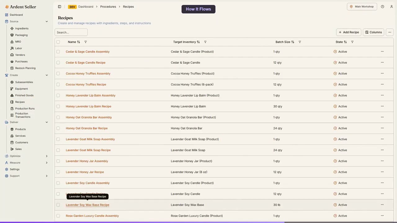This screenshot has height=223, width=397.
Task: Open row actions for Cedar & Sage Candle Assembly
Action: [x=382, y=51]
